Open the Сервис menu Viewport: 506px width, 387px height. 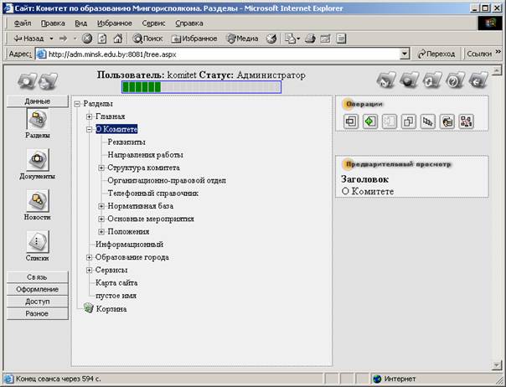click(x=153, y=23)
